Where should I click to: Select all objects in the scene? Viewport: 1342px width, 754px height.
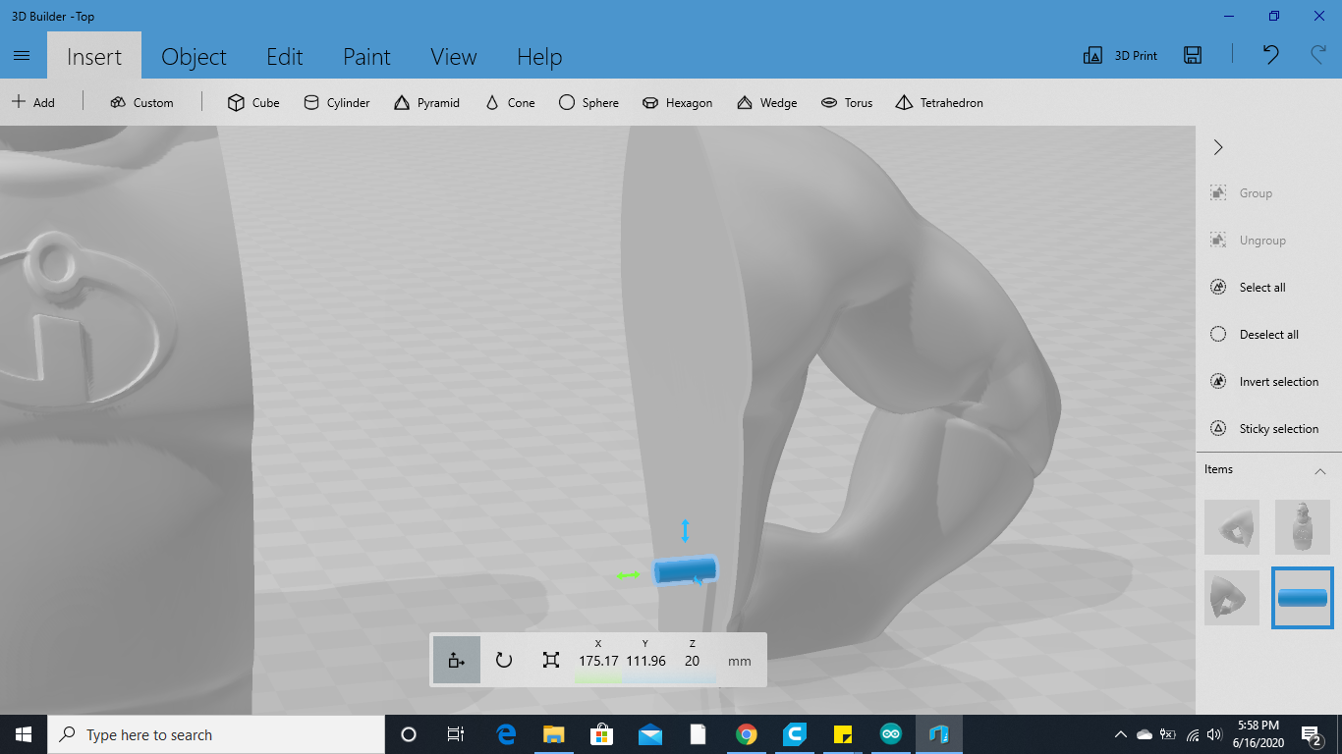(1260, 287)
